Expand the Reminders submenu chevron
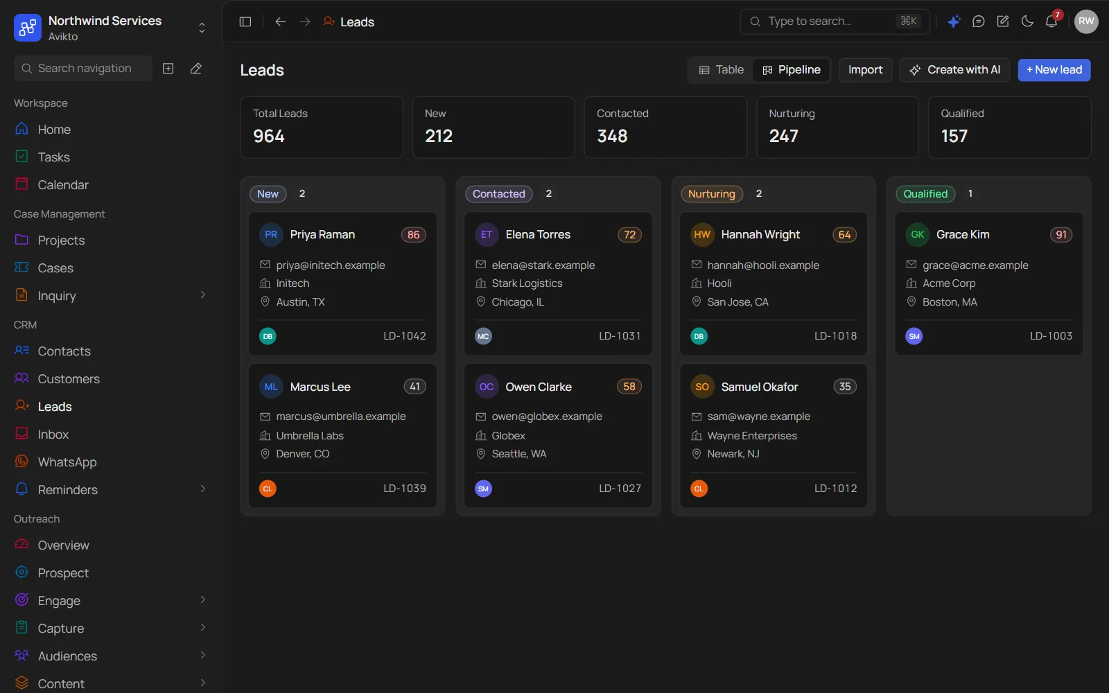1109x693 pixels. tap(202, 489)
